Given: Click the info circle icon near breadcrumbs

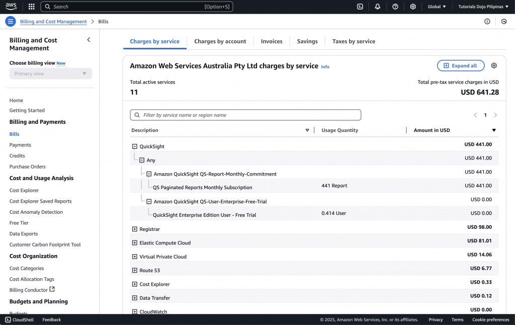Looking at the screenshot, I should pyautogui.click(x=487, y=22).
